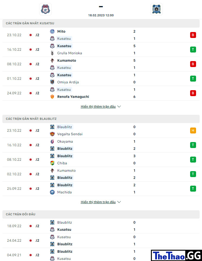Expand more Blaublitz matches with chevron
Viewport: 202px width, 261px height.
point(119,202)
